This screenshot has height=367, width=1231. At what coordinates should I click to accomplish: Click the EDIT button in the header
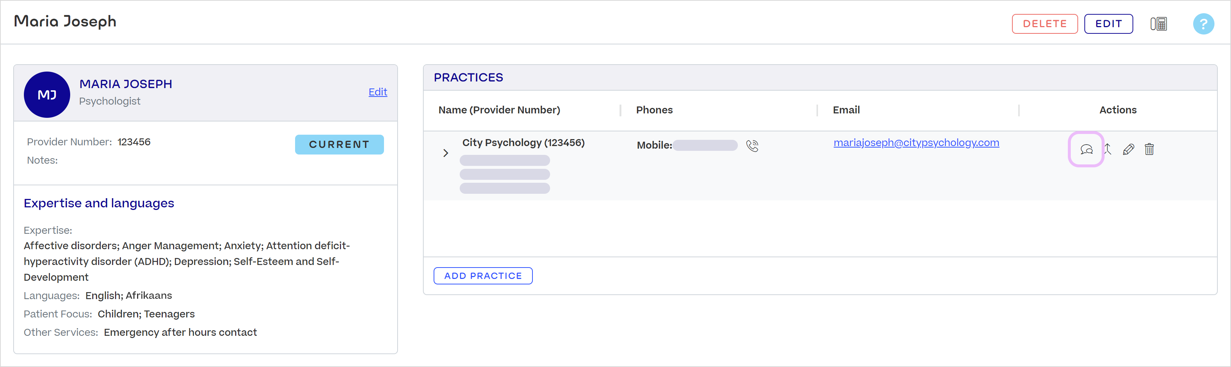pos(1108,24)
